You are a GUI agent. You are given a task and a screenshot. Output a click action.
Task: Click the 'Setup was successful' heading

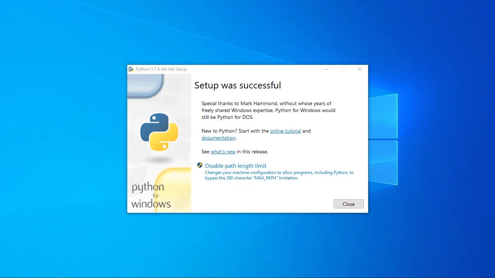[x=238, y=85]
